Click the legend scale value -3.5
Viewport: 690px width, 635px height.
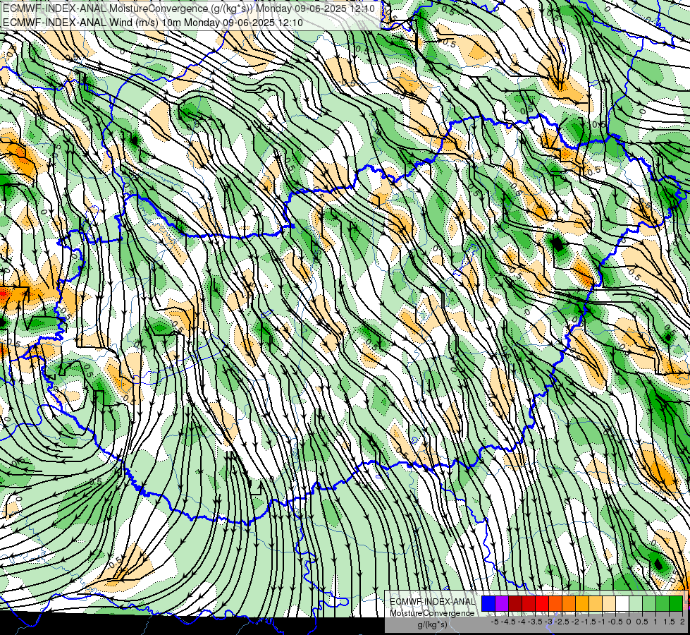point(535,622)
